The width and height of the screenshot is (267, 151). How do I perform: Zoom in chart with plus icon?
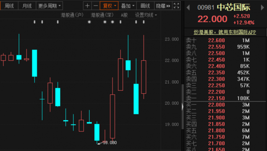click(87, 6)
